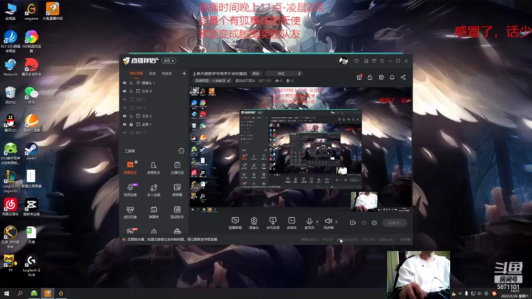The width and height of the screenshot is (532, 299).
Task: Toggle visibility of the 全屏 1 layer
Action: (124, 124)
